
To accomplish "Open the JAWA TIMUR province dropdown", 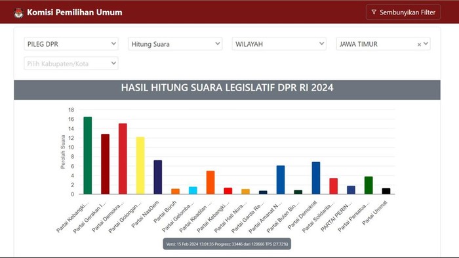I will (x=383, y=44).
